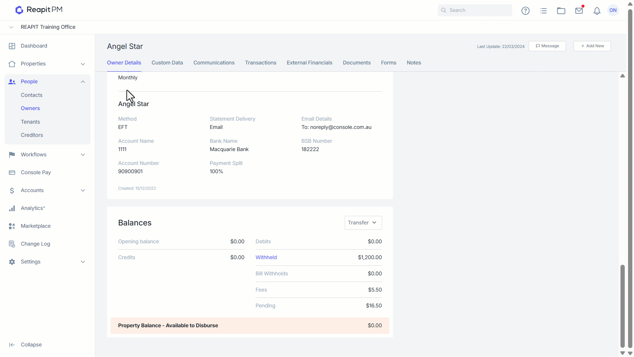Open the Forms tab

click(x=389, y=63)
